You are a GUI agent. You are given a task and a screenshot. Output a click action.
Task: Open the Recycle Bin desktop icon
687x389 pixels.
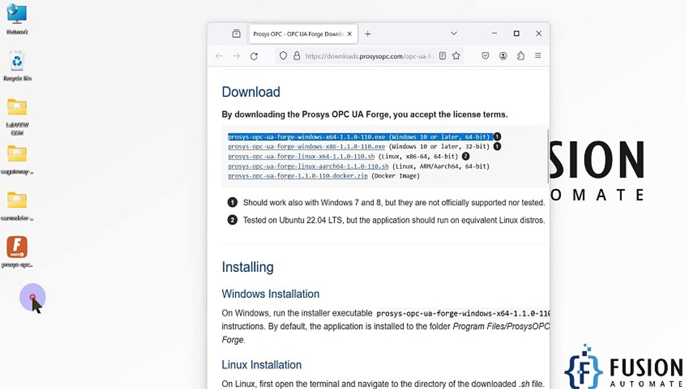point(17,66)
